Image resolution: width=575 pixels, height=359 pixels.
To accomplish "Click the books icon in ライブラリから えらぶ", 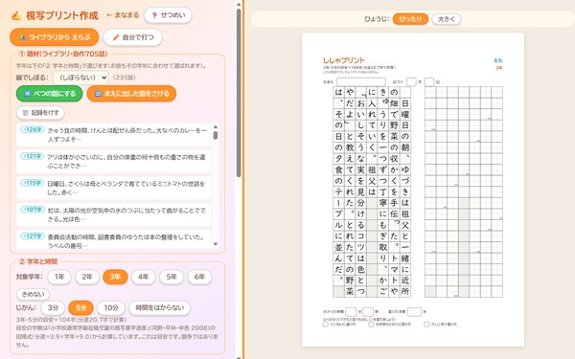I will click(x=23, y=37).
